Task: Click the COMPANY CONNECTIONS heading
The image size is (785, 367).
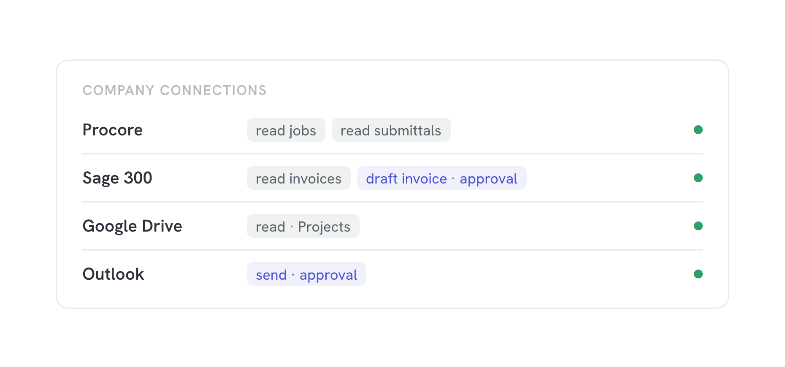Action: 175,90
